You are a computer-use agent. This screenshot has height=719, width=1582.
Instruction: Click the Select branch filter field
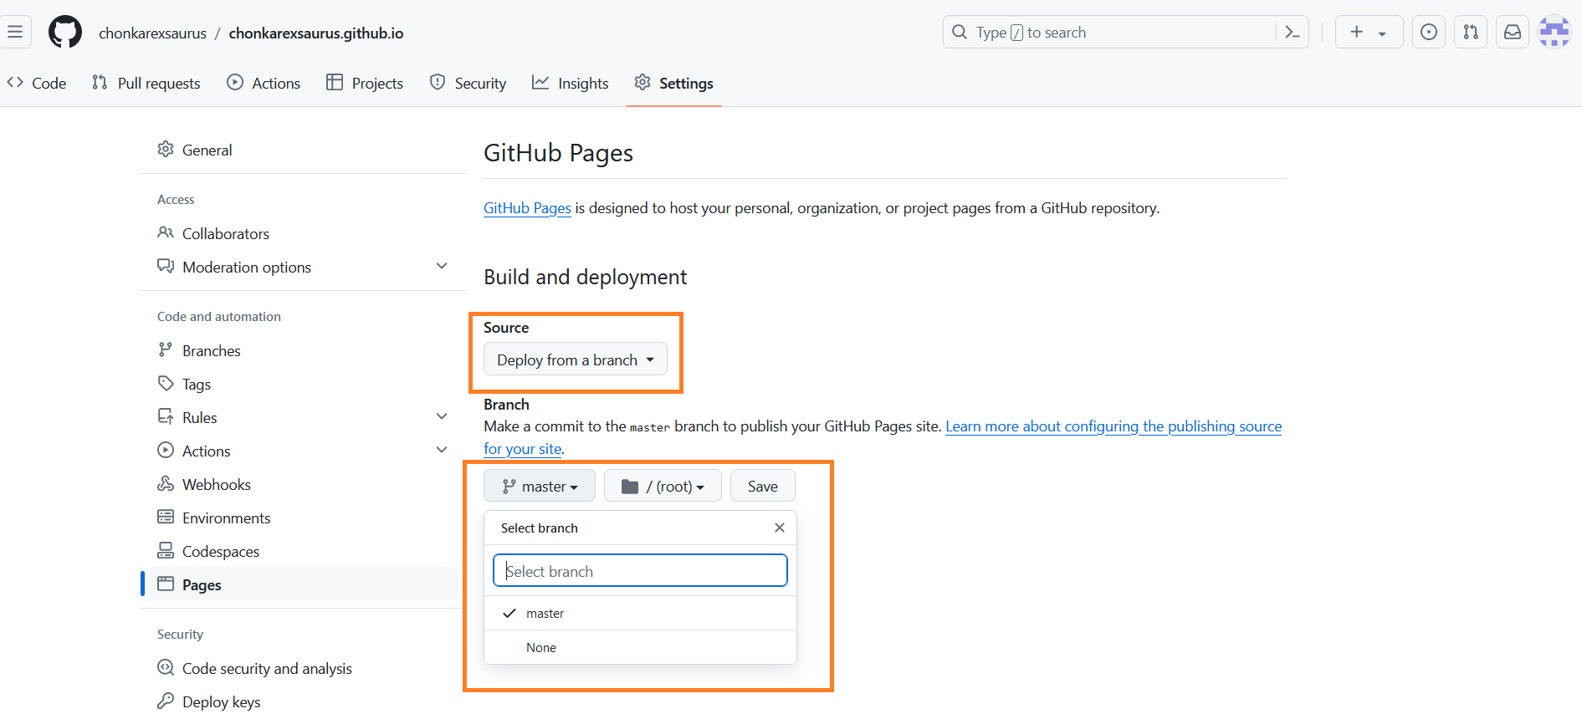coord(640,571)
